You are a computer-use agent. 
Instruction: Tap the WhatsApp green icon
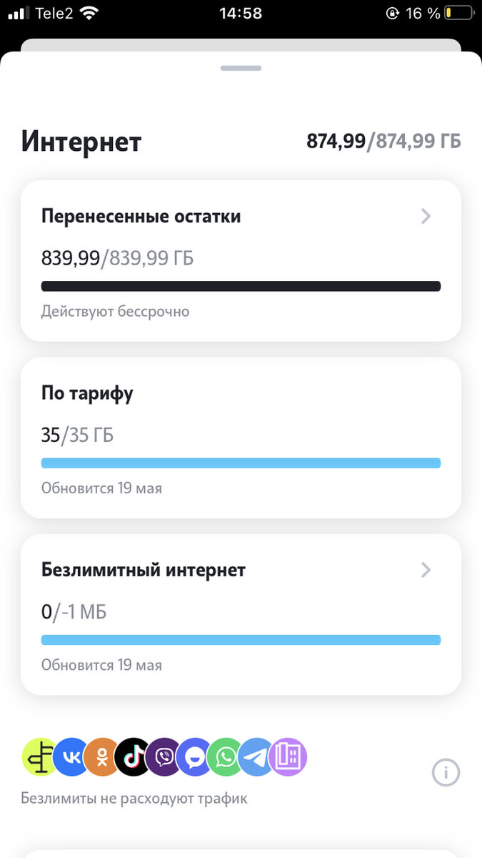click(x=226, y=757)
